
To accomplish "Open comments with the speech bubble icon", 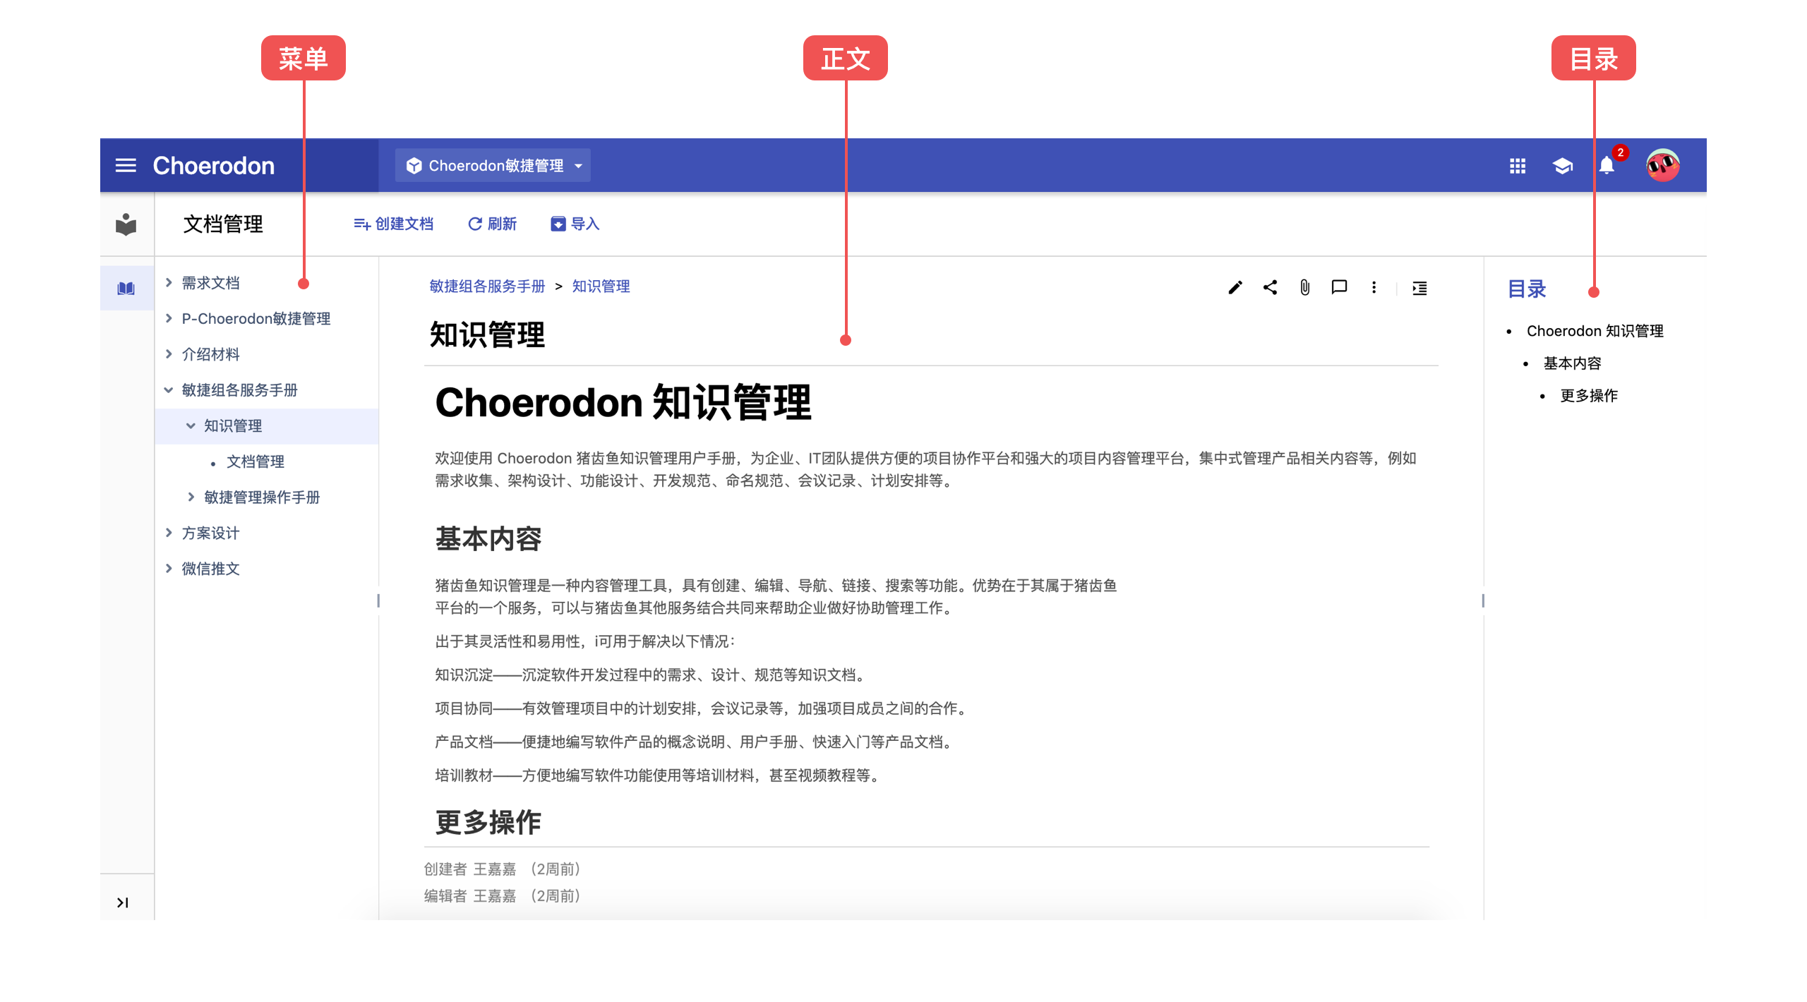I will [1339, 287].
